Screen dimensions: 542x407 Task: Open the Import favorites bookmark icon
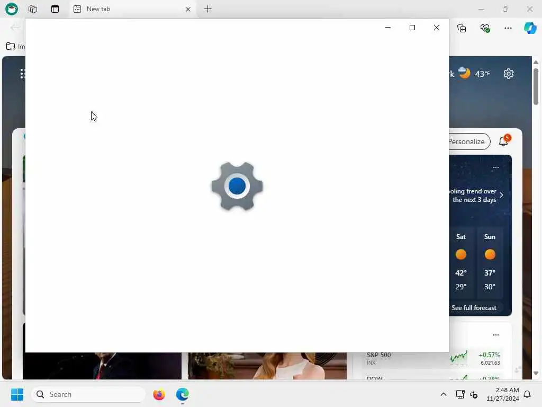tap(11, 47)
